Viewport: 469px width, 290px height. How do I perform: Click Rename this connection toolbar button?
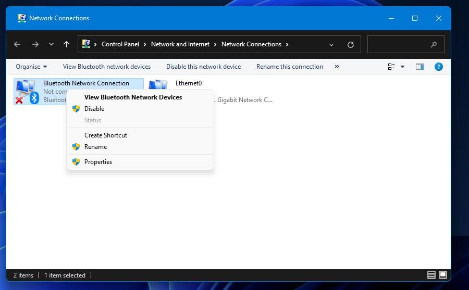290,67
